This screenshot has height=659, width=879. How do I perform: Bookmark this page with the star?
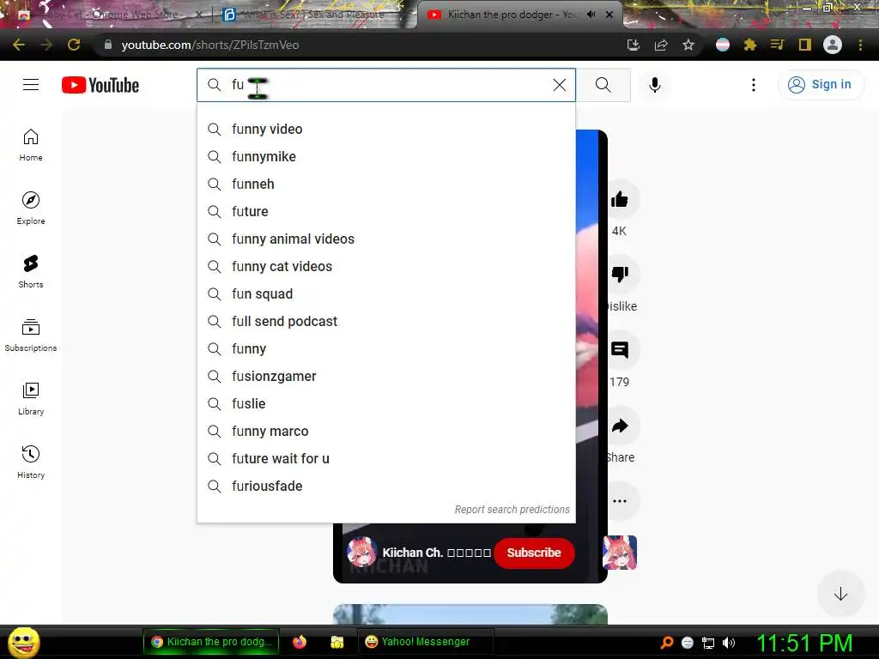point(688,45)
